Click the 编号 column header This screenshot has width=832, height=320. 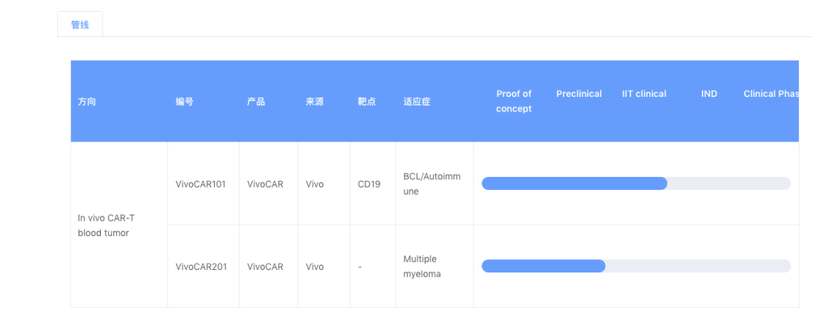(x=184, y=102)
